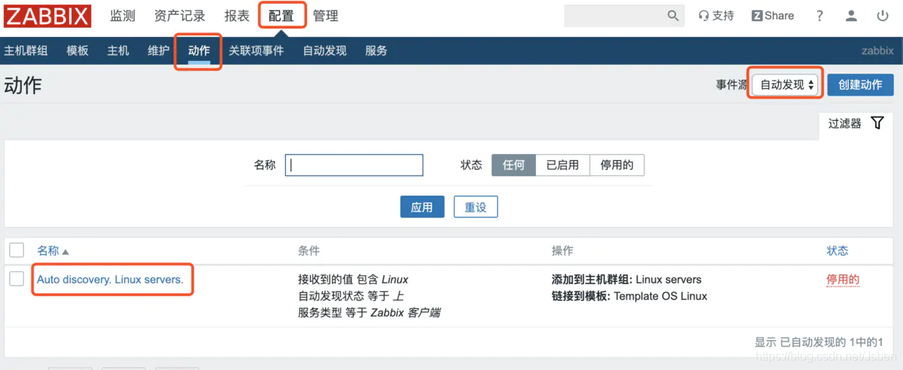The image size is (903, 370).
Task: Open the 配置 top menu
Action: click(x=281, y=16)
